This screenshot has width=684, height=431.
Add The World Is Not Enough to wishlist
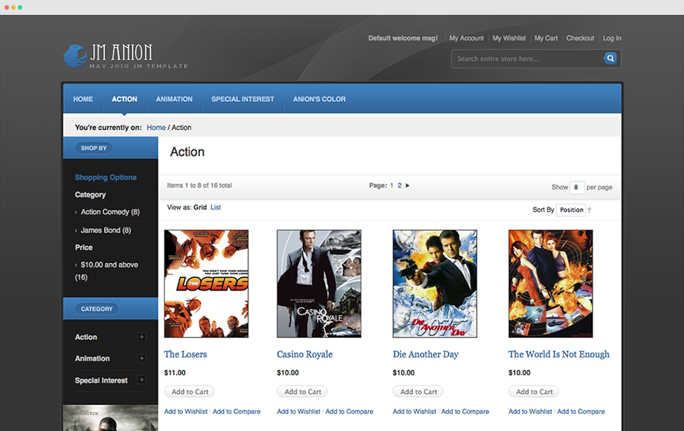[530, 412]
